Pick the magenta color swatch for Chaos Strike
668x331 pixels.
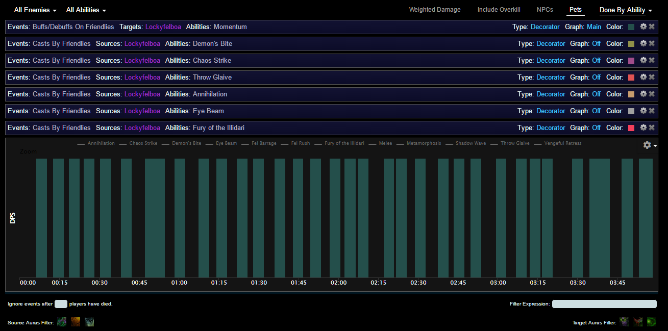coord(631,61)
